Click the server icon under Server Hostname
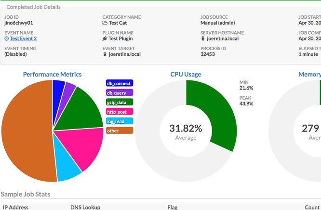 203,39
